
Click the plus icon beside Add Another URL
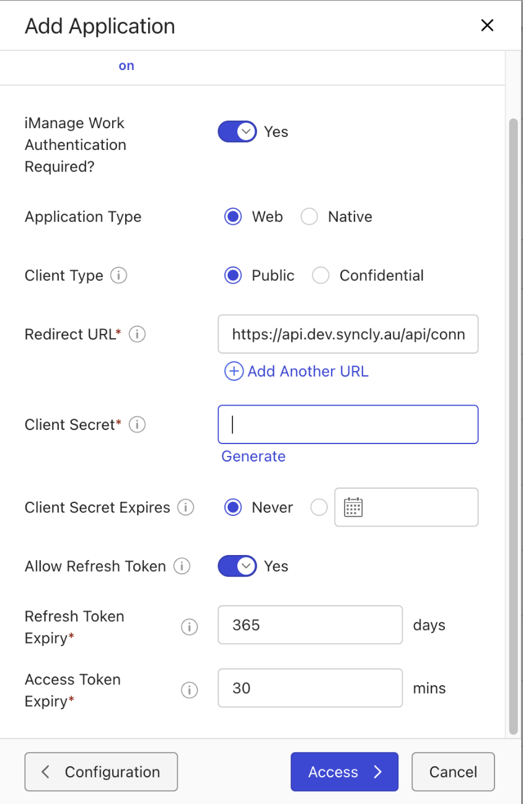pyautogui.click(x=233, y=371)
